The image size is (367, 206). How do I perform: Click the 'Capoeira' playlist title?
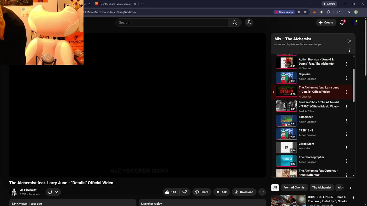(304, 74)
